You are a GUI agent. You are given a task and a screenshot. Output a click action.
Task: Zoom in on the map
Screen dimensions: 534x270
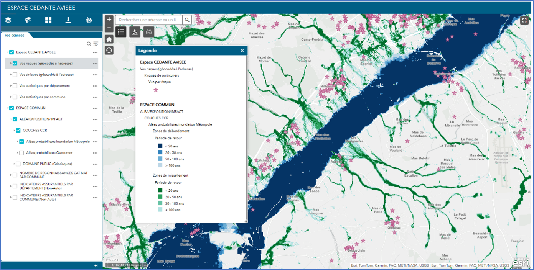109,19
